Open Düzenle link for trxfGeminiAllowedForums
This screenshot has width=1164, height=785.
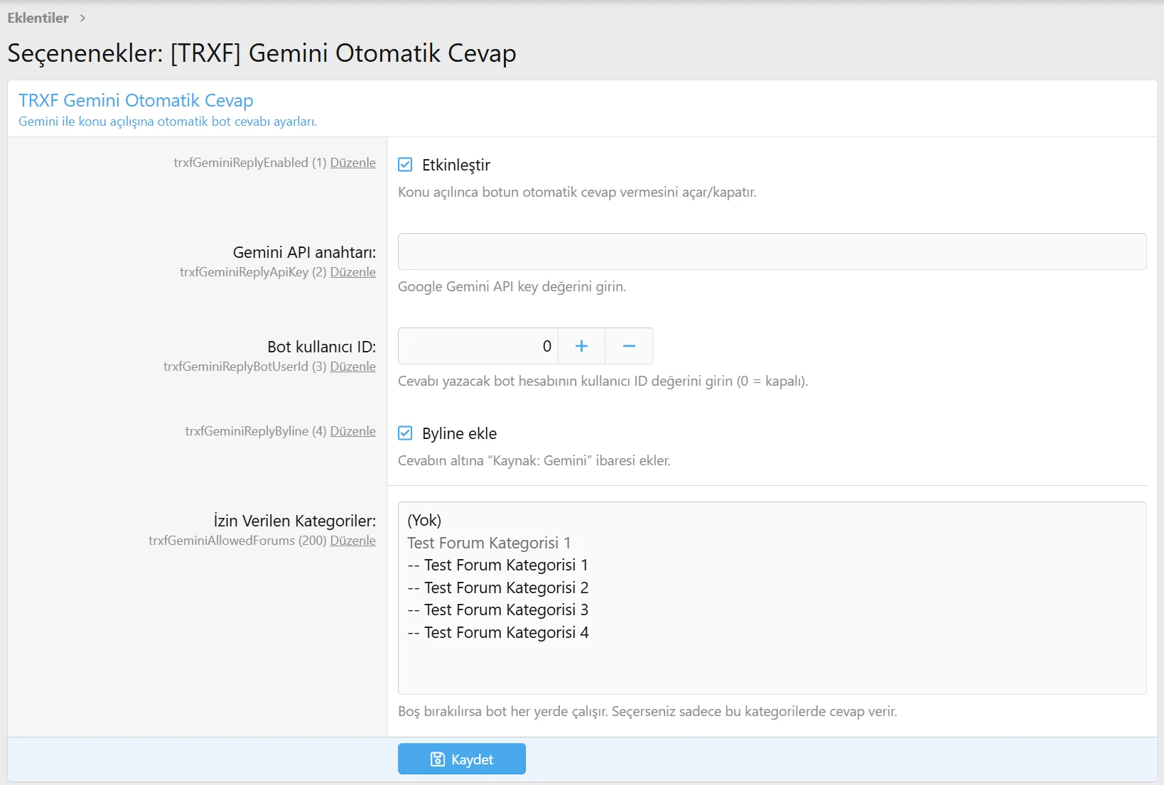click(x=352, y=541)
